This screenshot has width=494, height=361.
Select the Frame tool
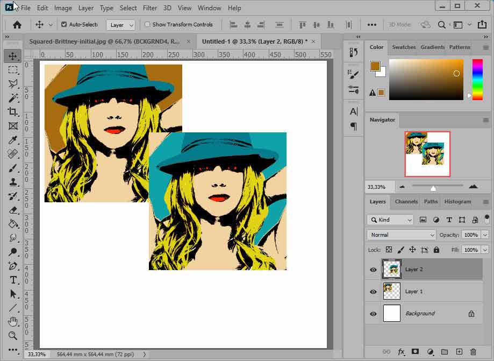coord(12,126)
